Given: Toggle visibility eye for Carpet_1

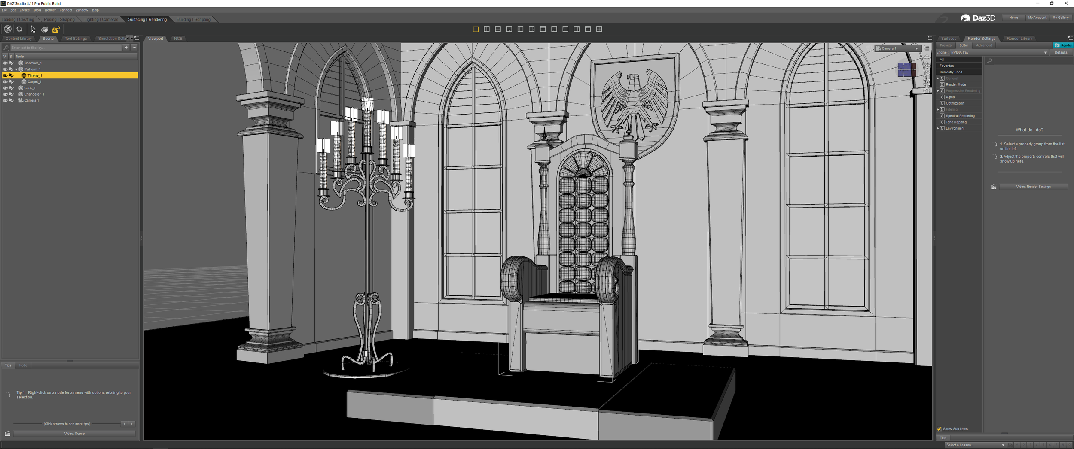Looking at the screenshot, I should [x=5, y=81].
